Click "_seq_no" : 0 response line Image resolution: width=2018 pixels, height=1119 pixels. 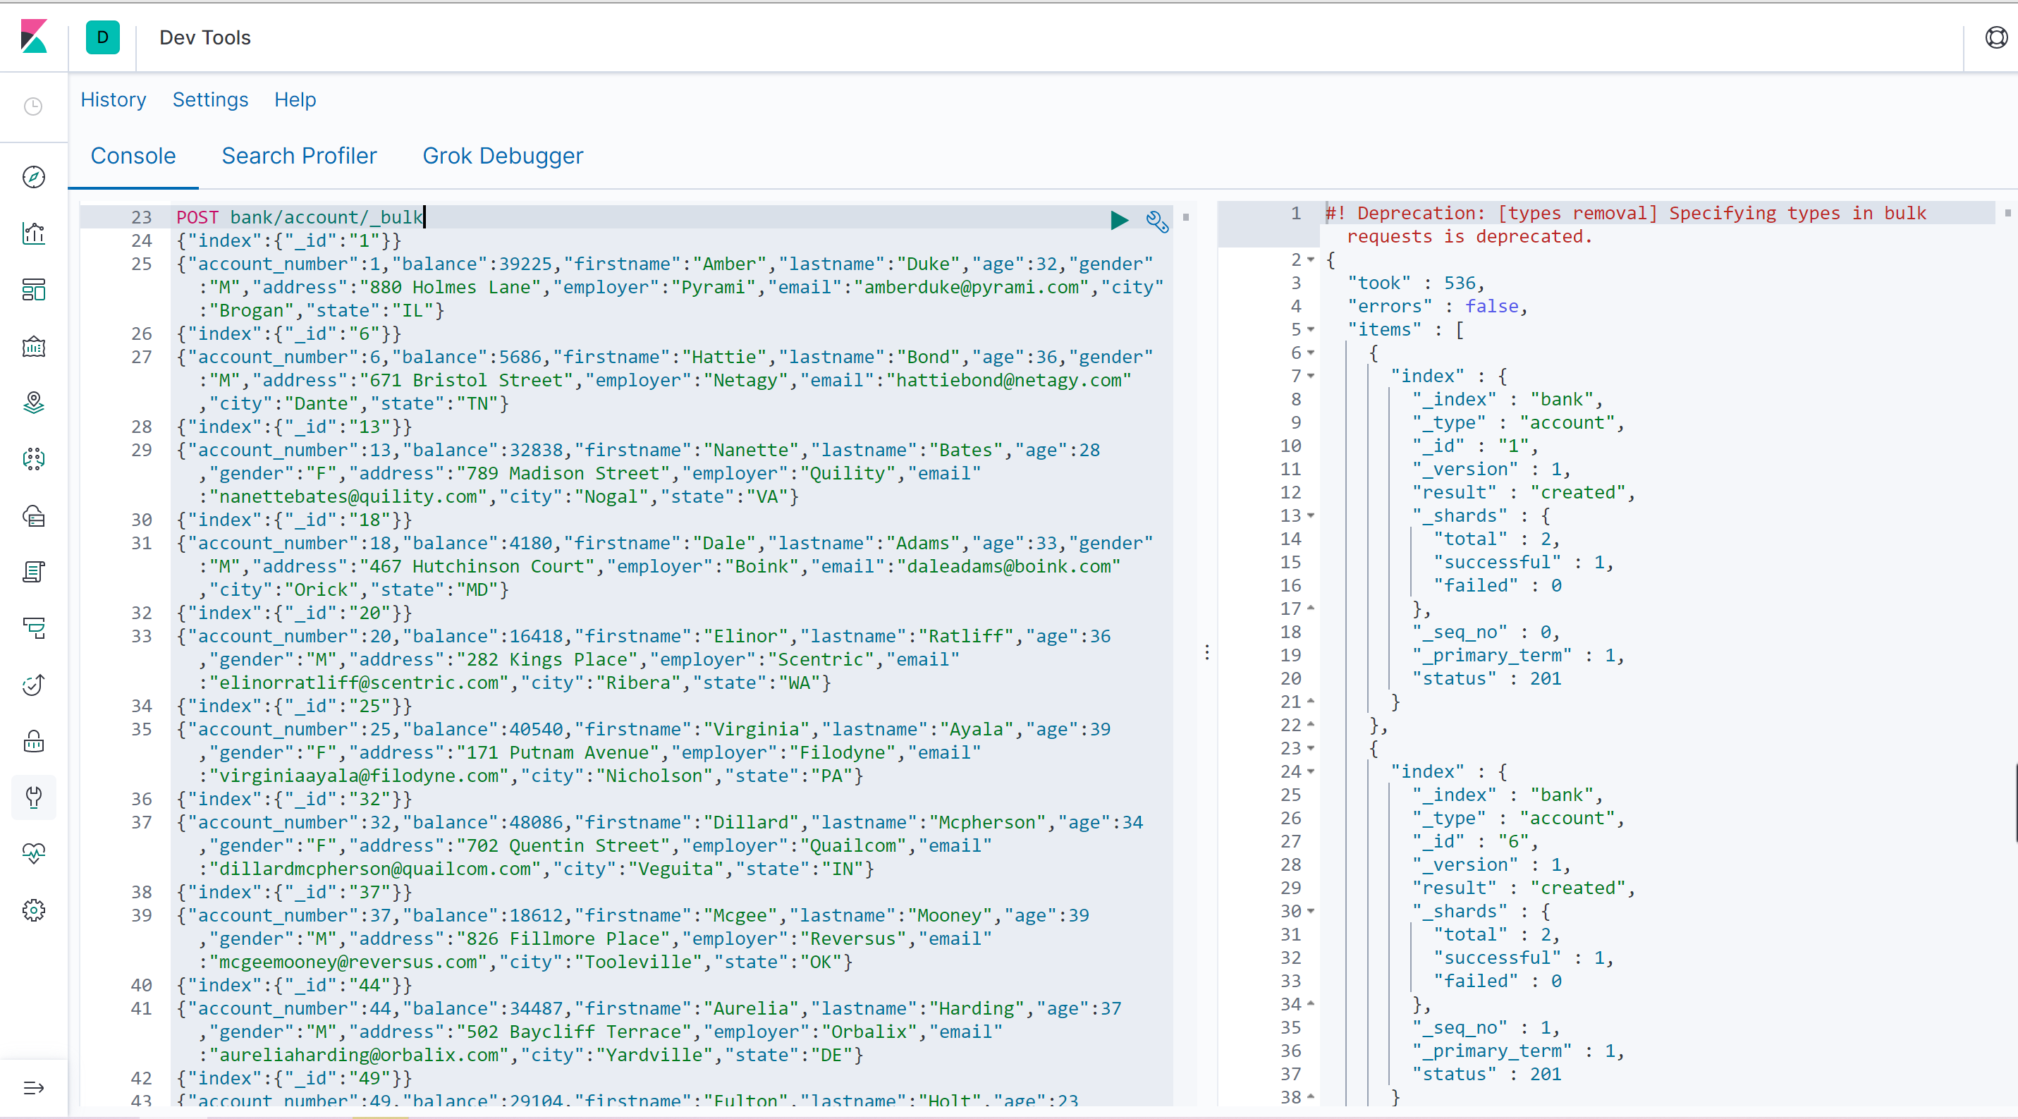(1486, 632)
